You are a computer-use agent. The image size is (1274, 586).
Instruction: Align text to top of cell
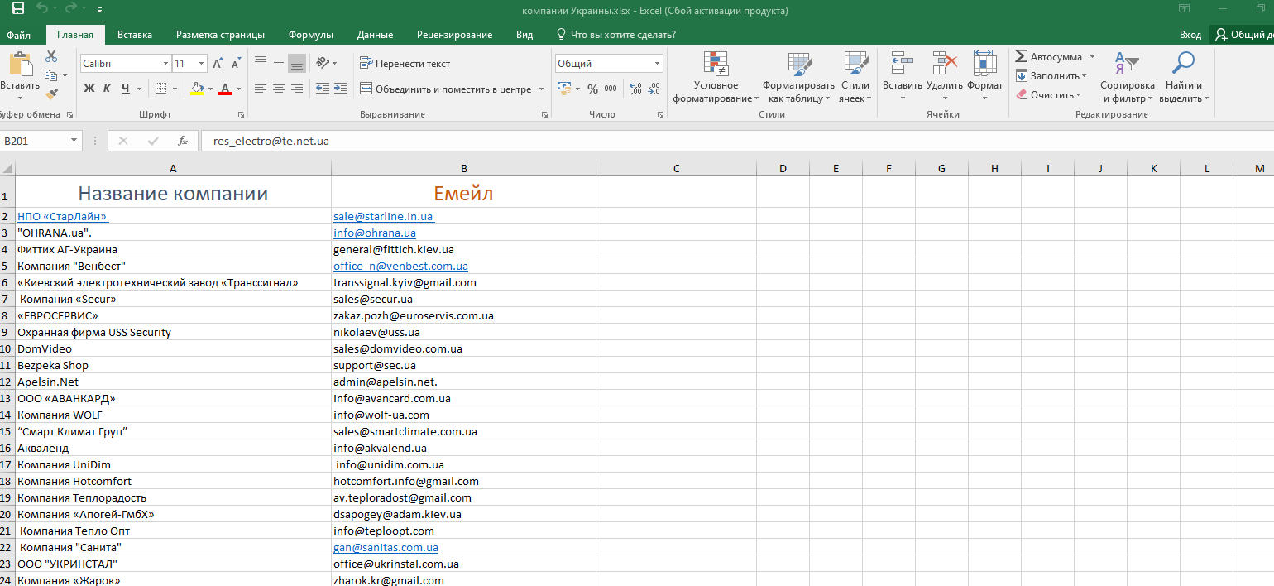[x=261, y=63]
